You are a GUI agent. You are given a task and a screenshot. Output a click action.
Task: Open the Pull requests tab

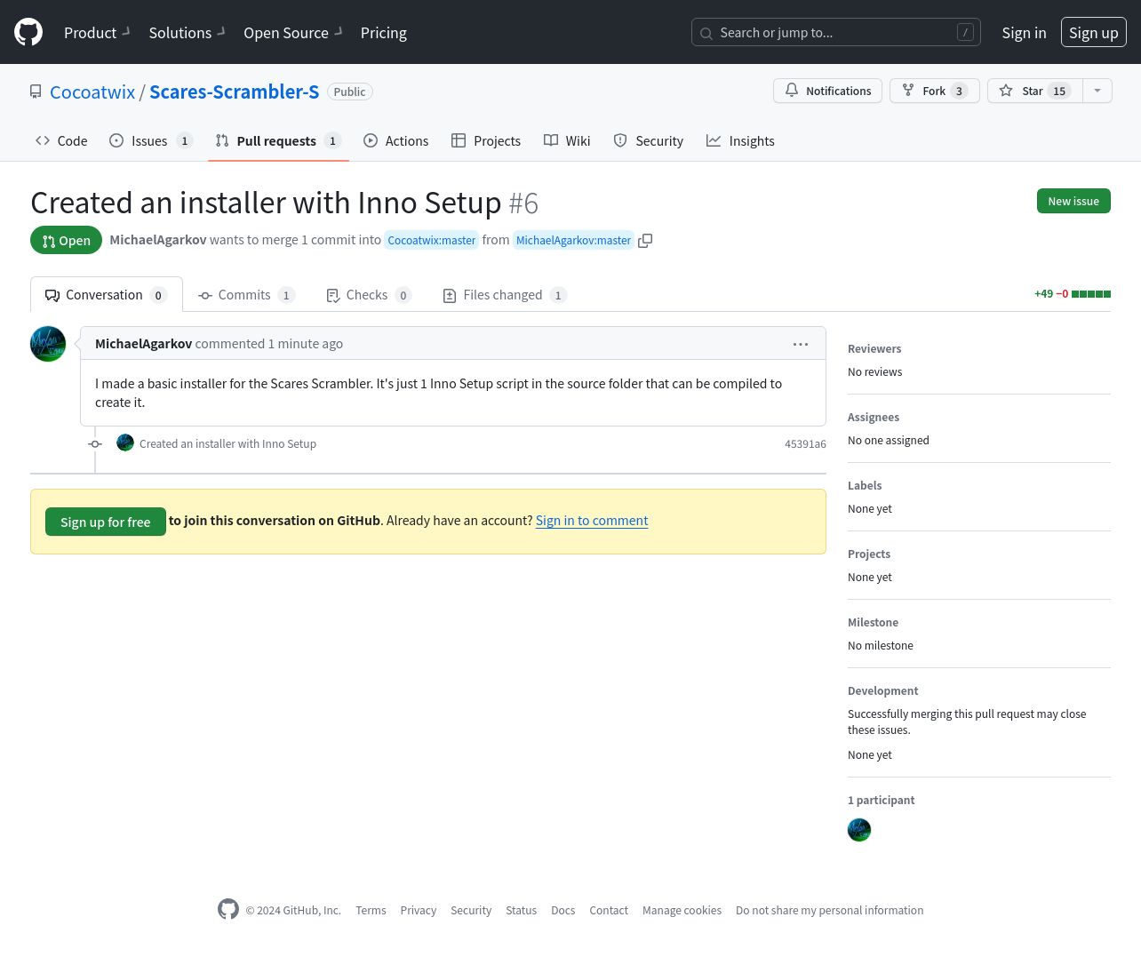278,140
